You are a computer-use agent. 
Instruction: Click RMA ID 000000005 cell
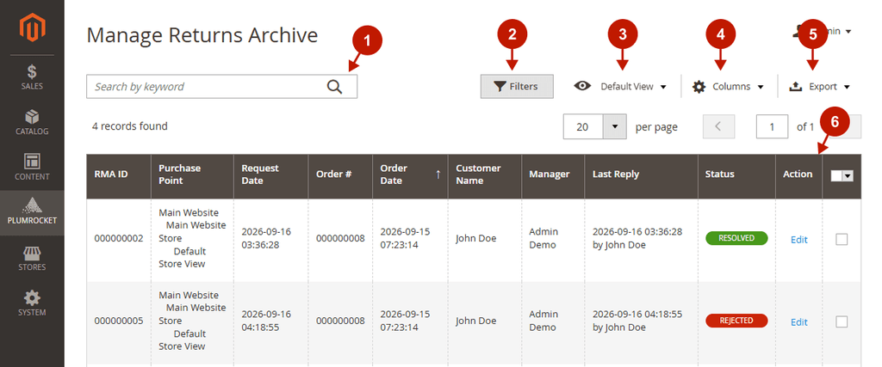point(119,321)
